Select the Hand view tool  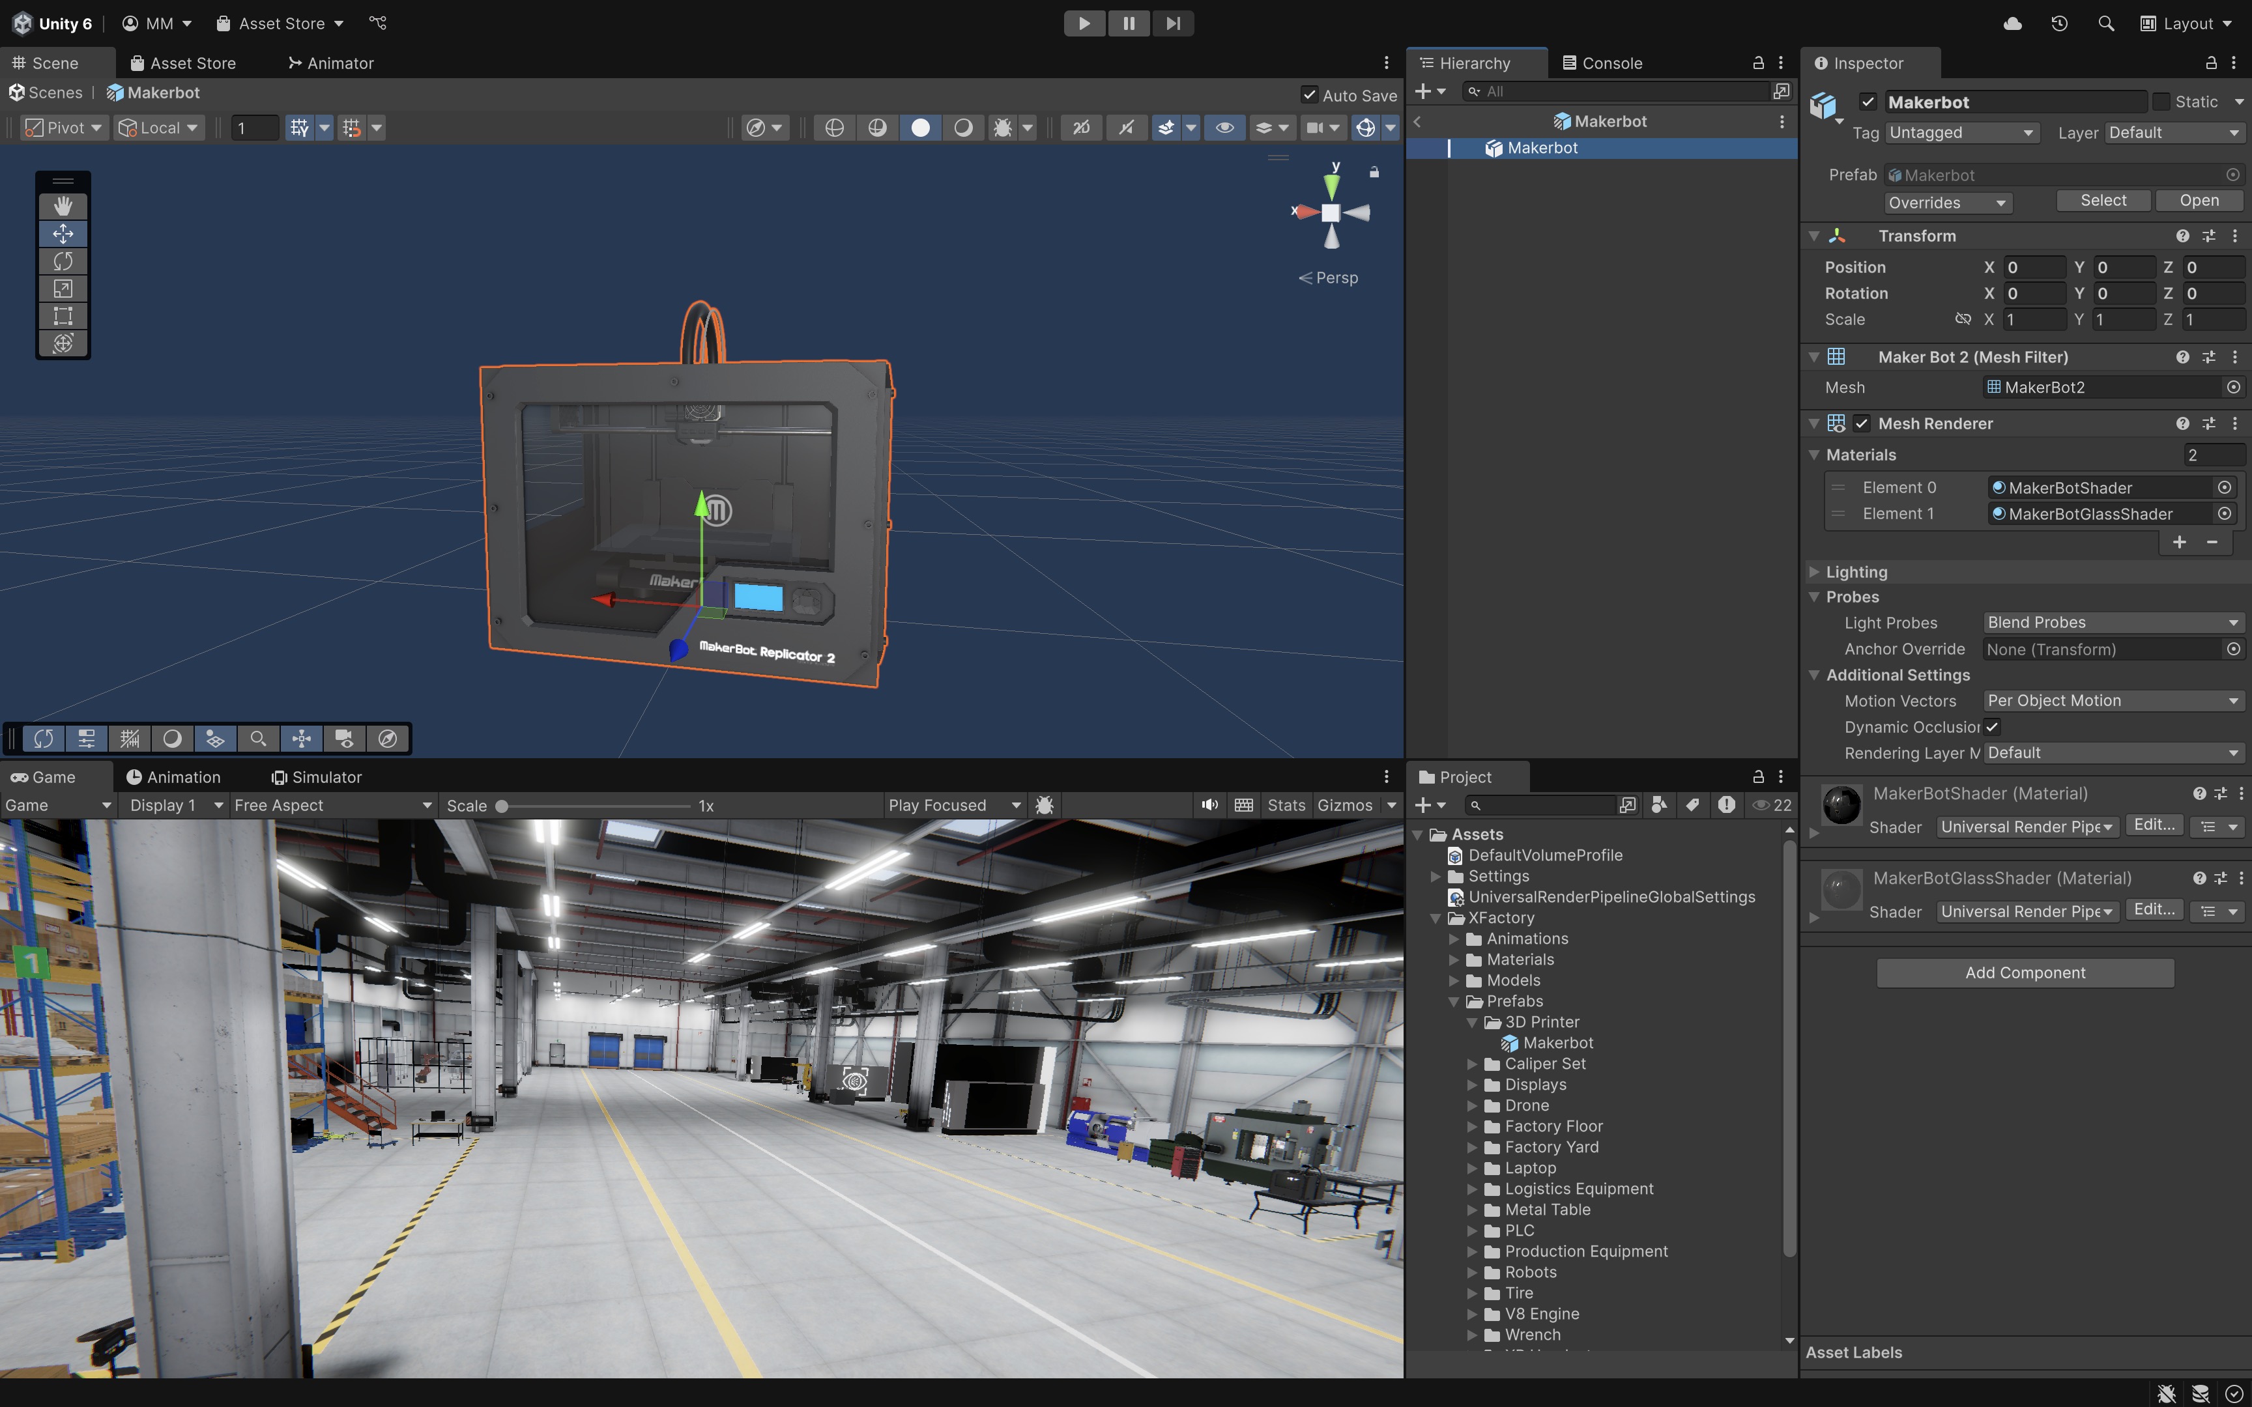tap(63, 206)
